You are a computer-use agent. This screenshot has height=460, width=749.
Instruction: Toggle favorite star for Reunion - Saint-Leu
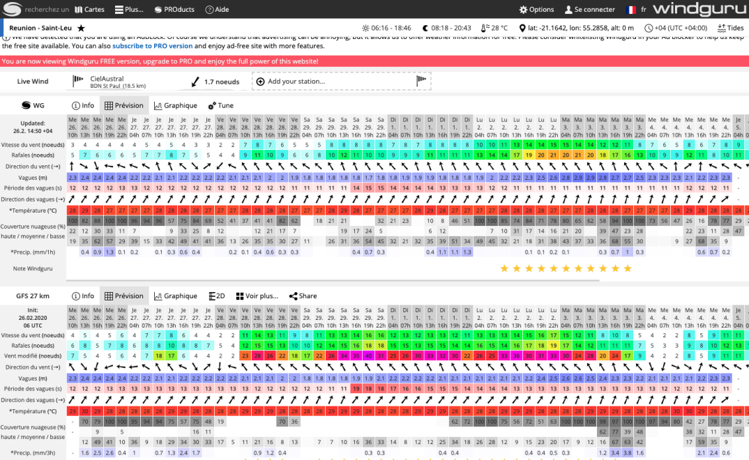81,28
